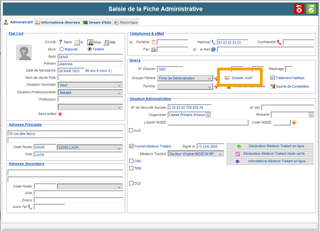Open the Situation Familiale dropdown
The height and width of the screenshot is (231, 320).
pos(119,85)
